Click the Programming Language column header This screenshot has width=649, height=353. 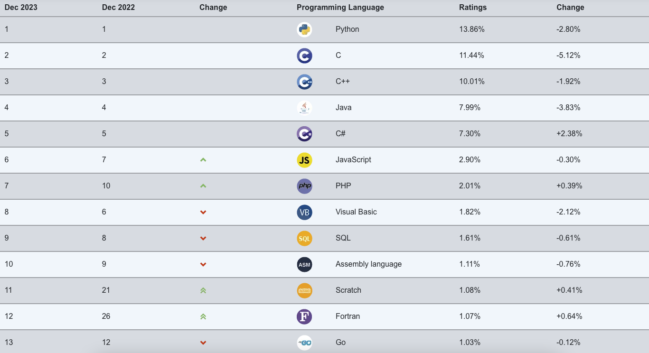[x=340, y=8]
